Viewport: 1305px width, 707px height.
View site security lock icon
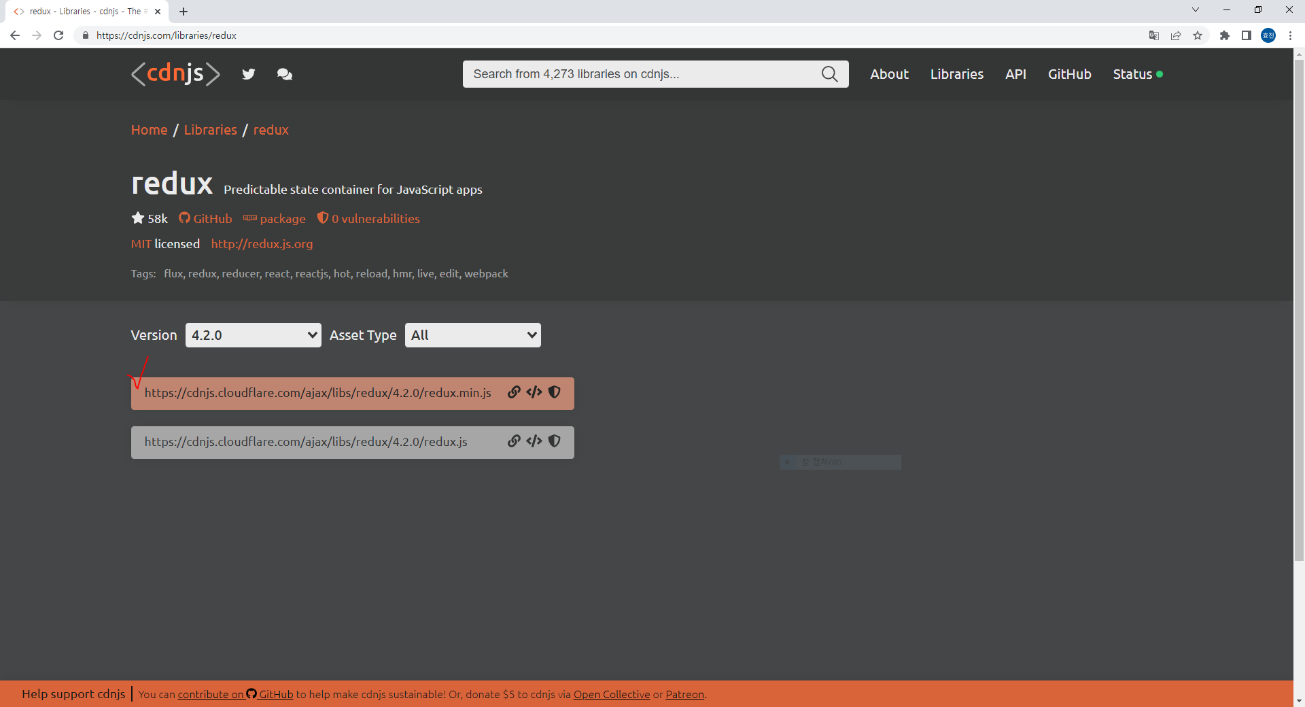click(x=85, y=35)
